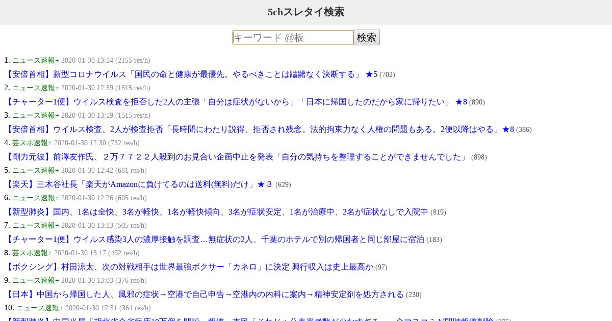Select the ニュース速報+ board label in item 1
612x321 pixels.
[36, 61]
